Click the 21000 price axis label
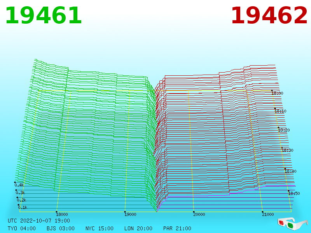Viewport: 311px width, 233px height. (x=268, y=214)
